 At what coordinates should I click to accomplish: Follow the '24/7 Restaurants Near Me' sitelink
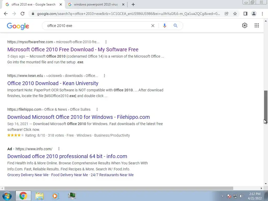(x=112, y=175)
